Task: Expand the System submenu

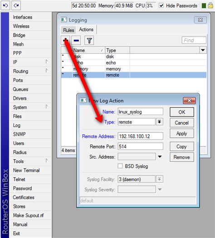Action: pyautogui.click(x=47, y=107)
